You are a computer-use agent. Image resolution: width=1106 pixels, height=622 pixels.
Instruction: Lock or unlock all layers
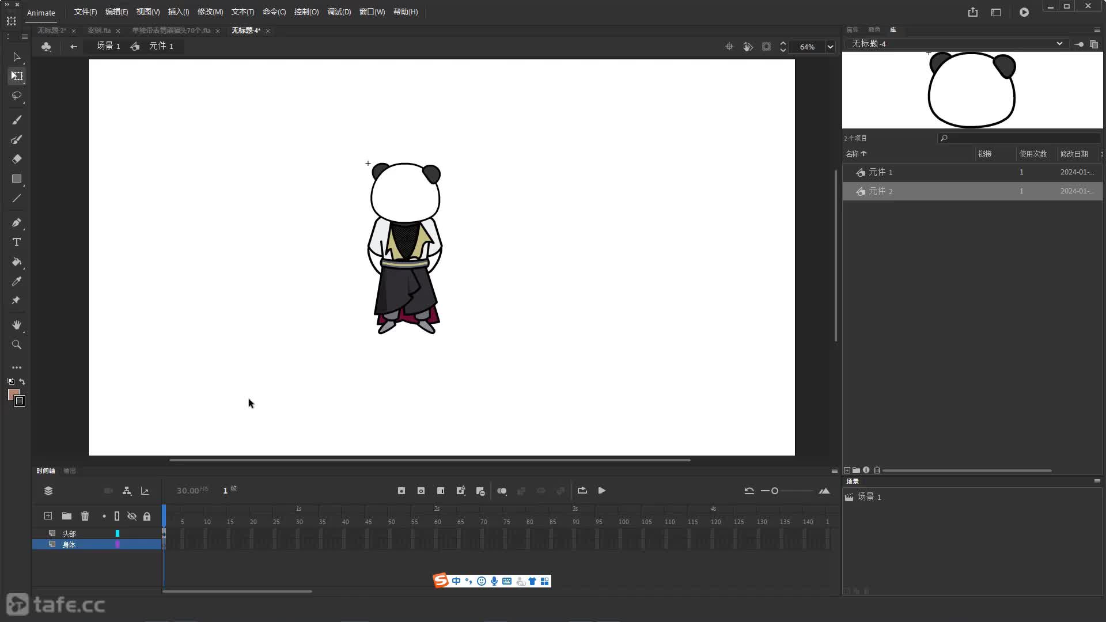(147, 516)
